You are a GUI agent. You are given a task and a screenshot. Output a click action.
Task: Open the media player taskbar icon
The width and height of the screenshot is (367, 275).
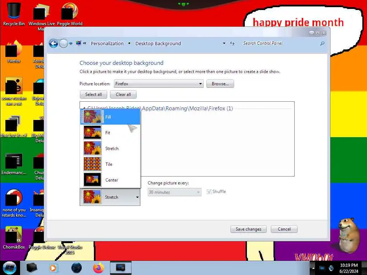pos(53,268)
